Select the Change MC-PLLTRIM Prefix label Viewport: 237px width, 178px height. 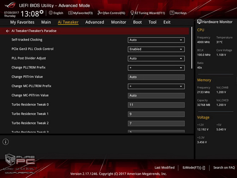[x=31, y=86]
